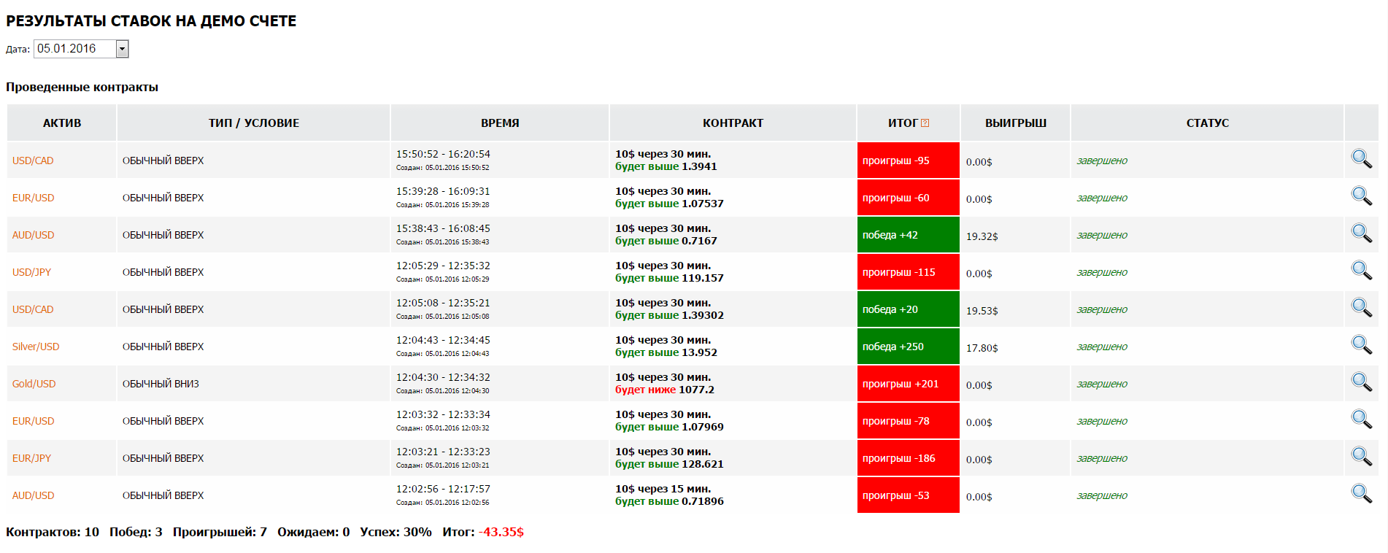The height and width of the screenshot is (553, 1388).
Task: Click magnifier icon in EUR/USD 15:39:28 row
Action: pos(1361,196)
